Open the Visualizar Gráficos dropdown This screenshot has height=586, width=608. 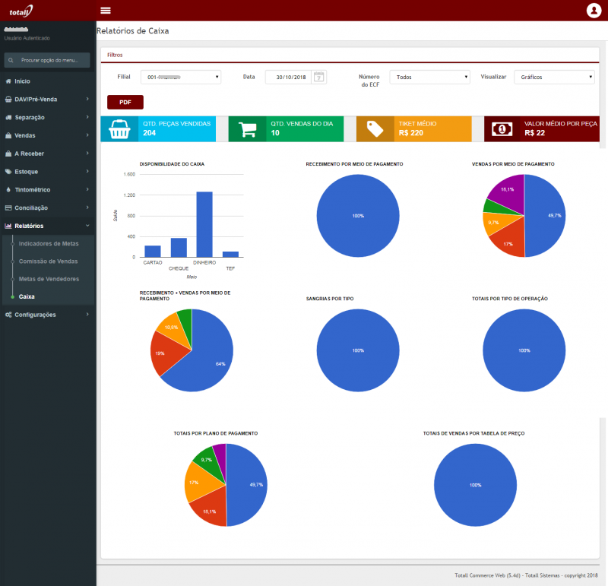click(x=553, y=77)
